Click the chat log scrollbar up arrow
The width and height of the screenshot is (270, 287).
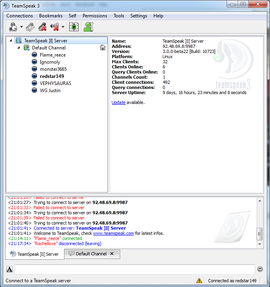tap(260, 201)
